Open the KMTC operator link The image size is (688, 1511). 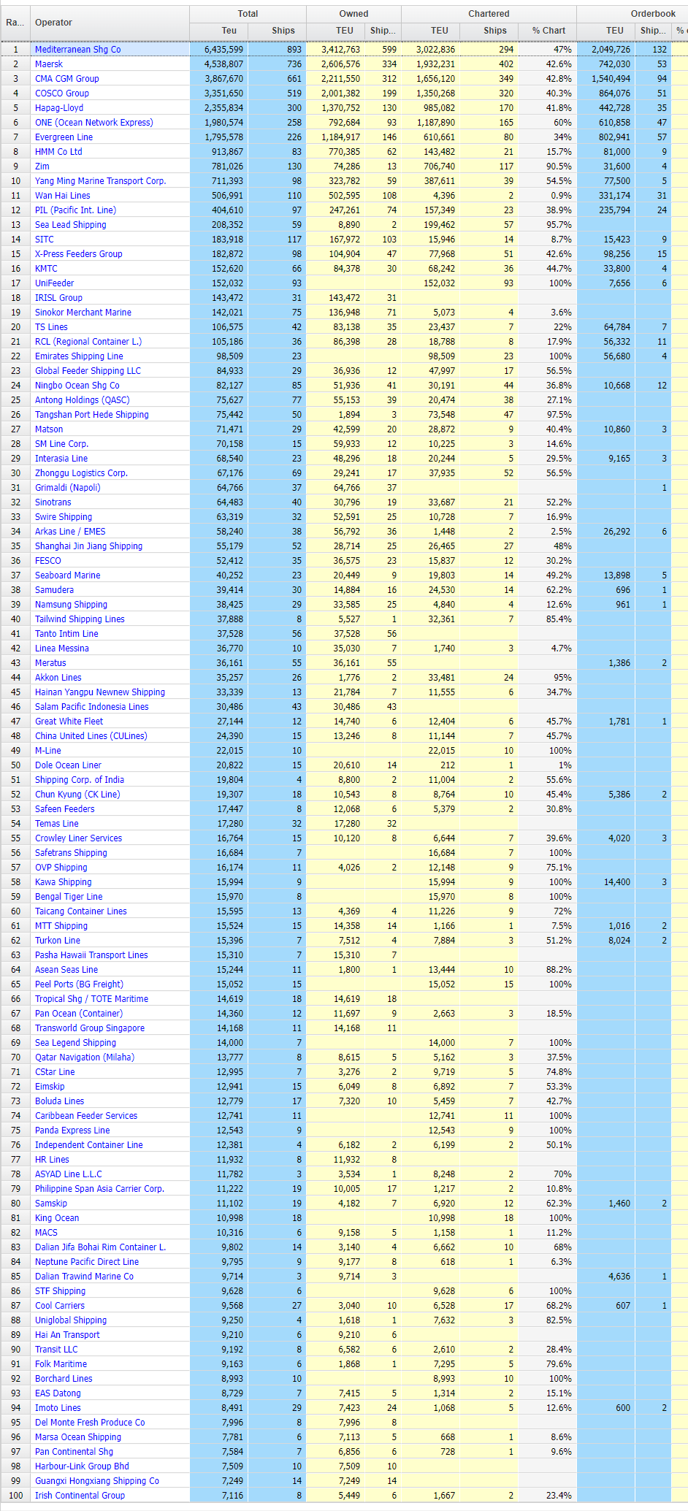(x=46, y=269)
